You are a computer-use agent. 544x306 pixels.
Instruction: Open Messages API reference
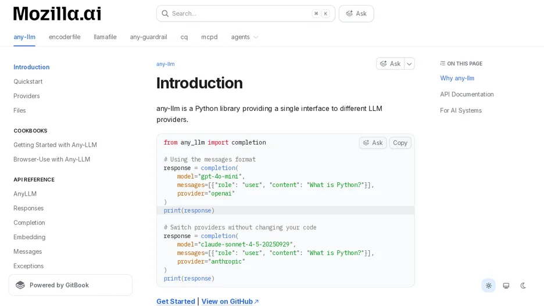pyautogui.click(x=28, y=251)
